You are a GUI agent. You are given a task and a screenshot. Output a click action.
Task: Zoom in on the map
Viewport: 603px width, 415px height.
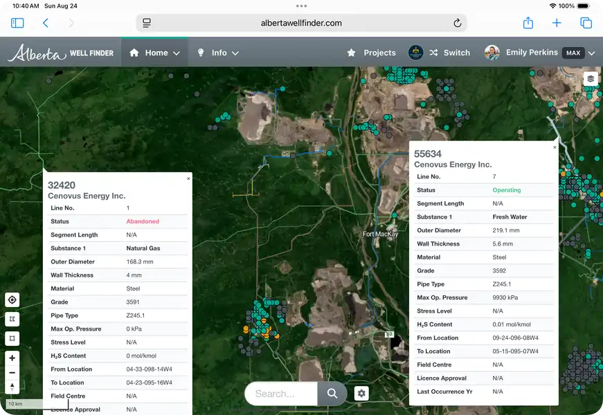[12, 358]
